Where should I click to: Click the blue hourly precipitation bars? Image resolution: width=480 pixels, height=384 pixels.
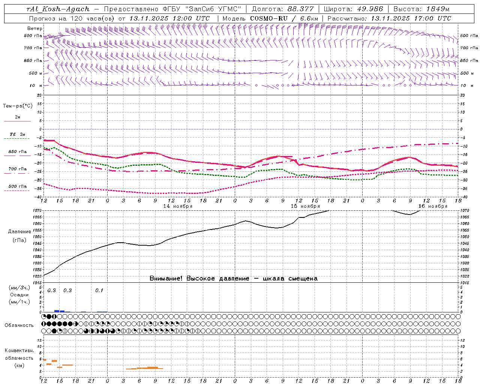(x=60, y=311)
